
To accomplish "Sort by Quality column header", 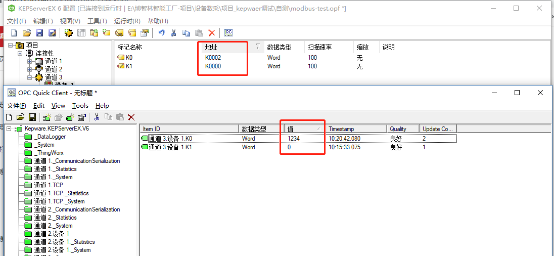I will (x=403, y=129).
